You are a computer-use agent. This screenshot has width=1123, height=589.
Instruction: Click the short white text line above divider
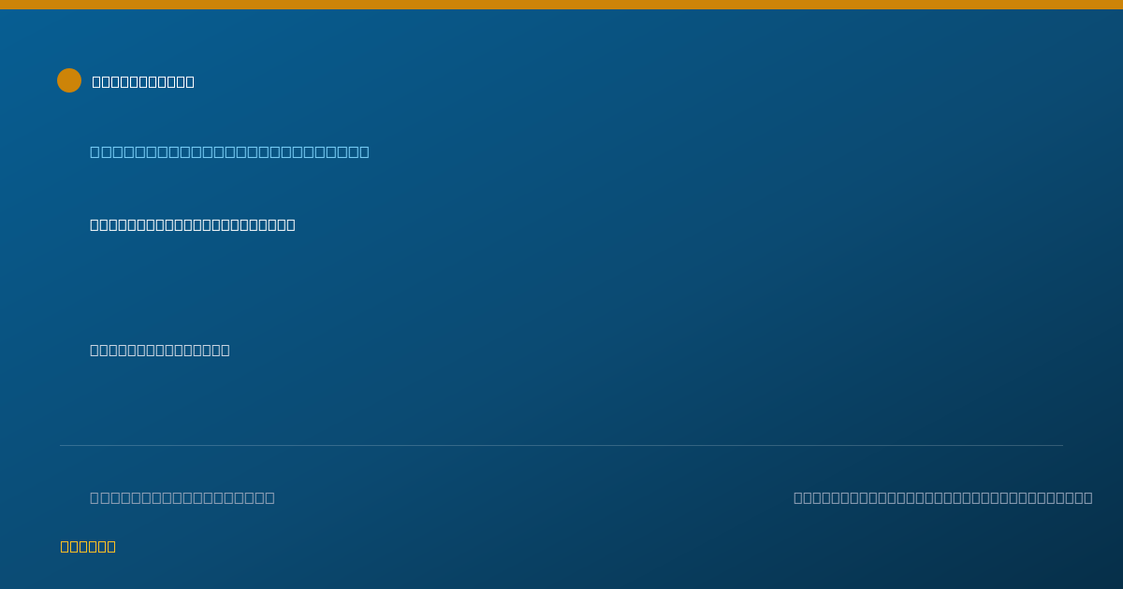point(160,350)
